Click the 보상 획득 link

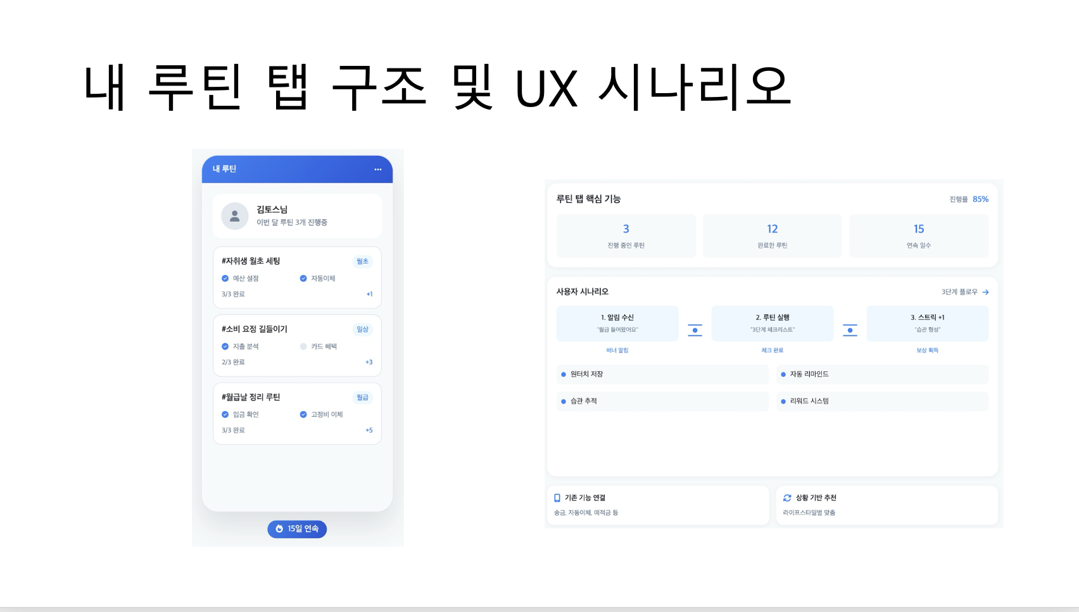(928, 350)
